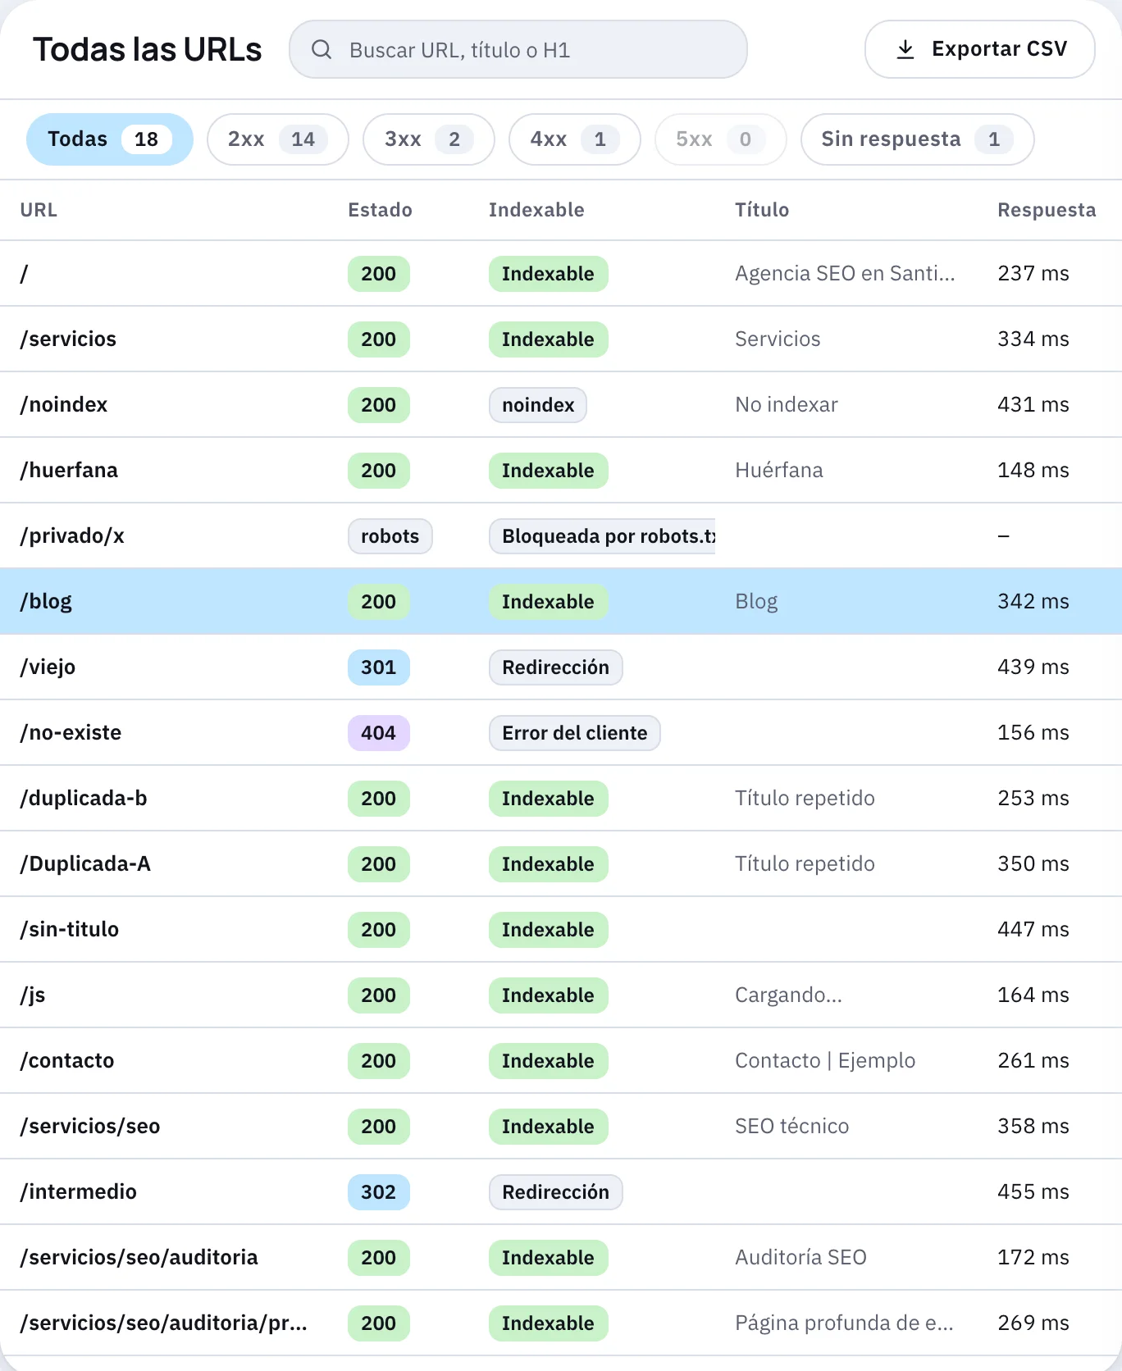Filter URLs with Sin respuesta
The image size is (1122, 1371).
coord(918,139)
